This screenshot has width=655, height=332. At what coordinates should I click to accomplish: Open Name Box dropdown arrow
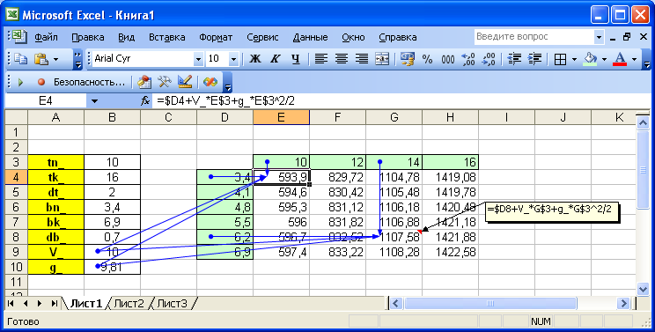[94, 101]
